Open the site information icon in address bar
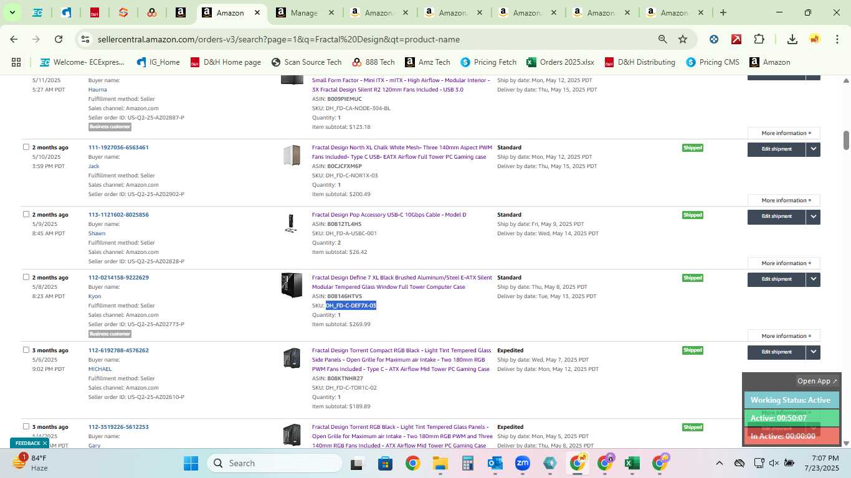The width and height of the screenshot is (851, 478). [85, 39]
